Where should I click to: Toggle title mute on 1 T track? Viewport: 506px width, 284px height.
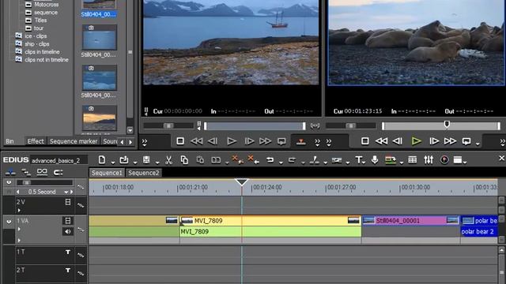tap(68, 252)
